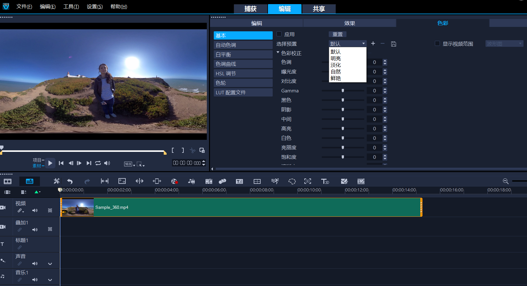Switch to storyboard view icon
527x286 pixels.
click(x=8, y=181)
